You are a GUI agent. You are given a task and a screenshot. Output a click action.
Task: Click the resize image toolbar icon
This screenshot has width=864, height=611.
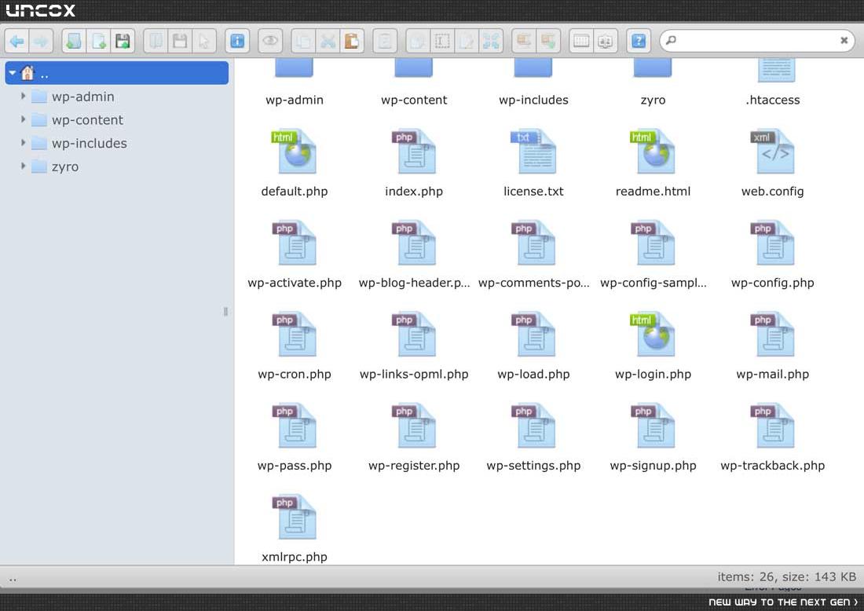(491, 41)
